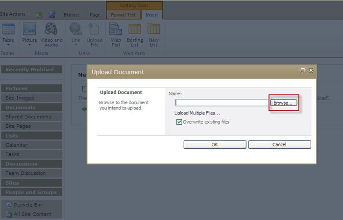Insert a Web Part
Screen dimensions: 343x220
(116, 35)
